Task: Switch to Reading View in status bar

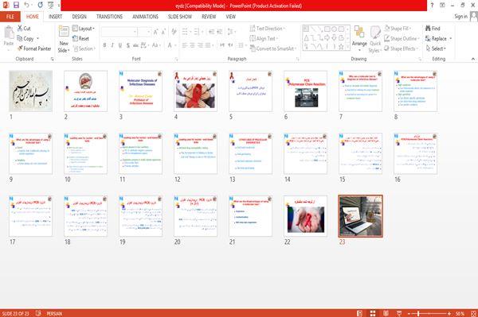Action: pos(386,313)
